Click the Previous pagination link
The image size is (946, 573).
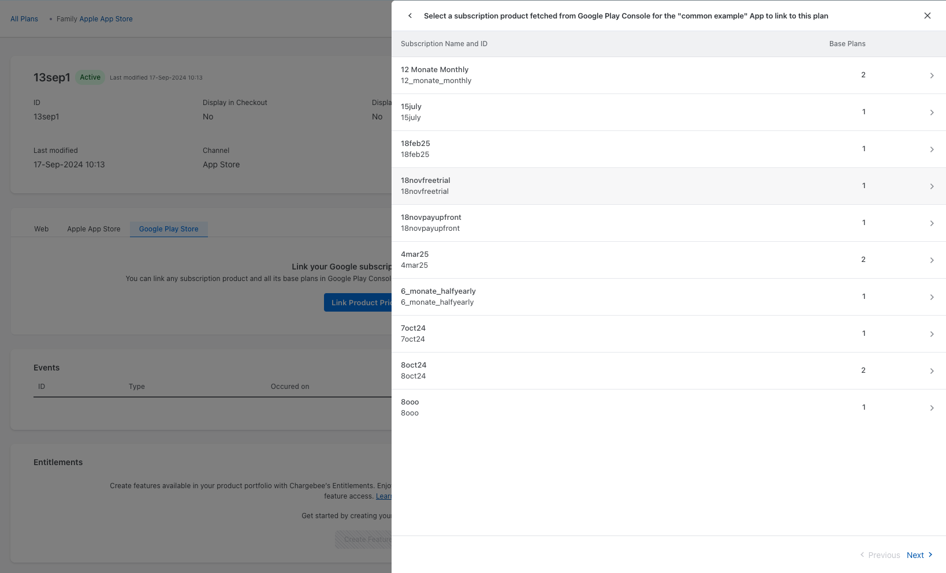click(x=880, y=555)
